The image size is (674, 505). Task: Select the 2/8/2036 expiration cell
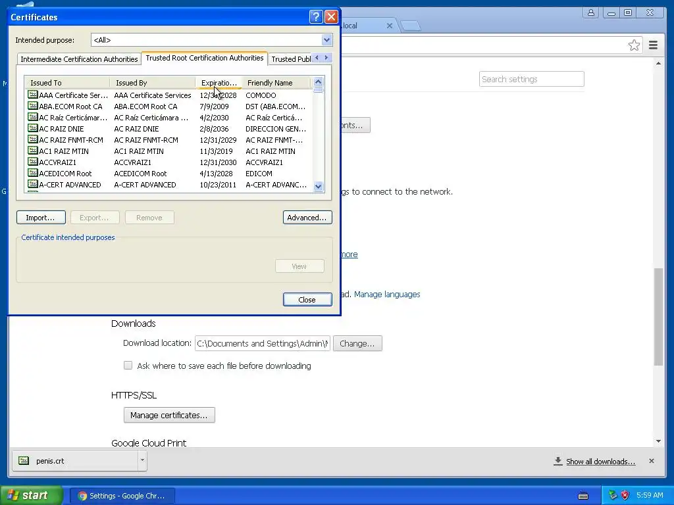pos(214,129)
